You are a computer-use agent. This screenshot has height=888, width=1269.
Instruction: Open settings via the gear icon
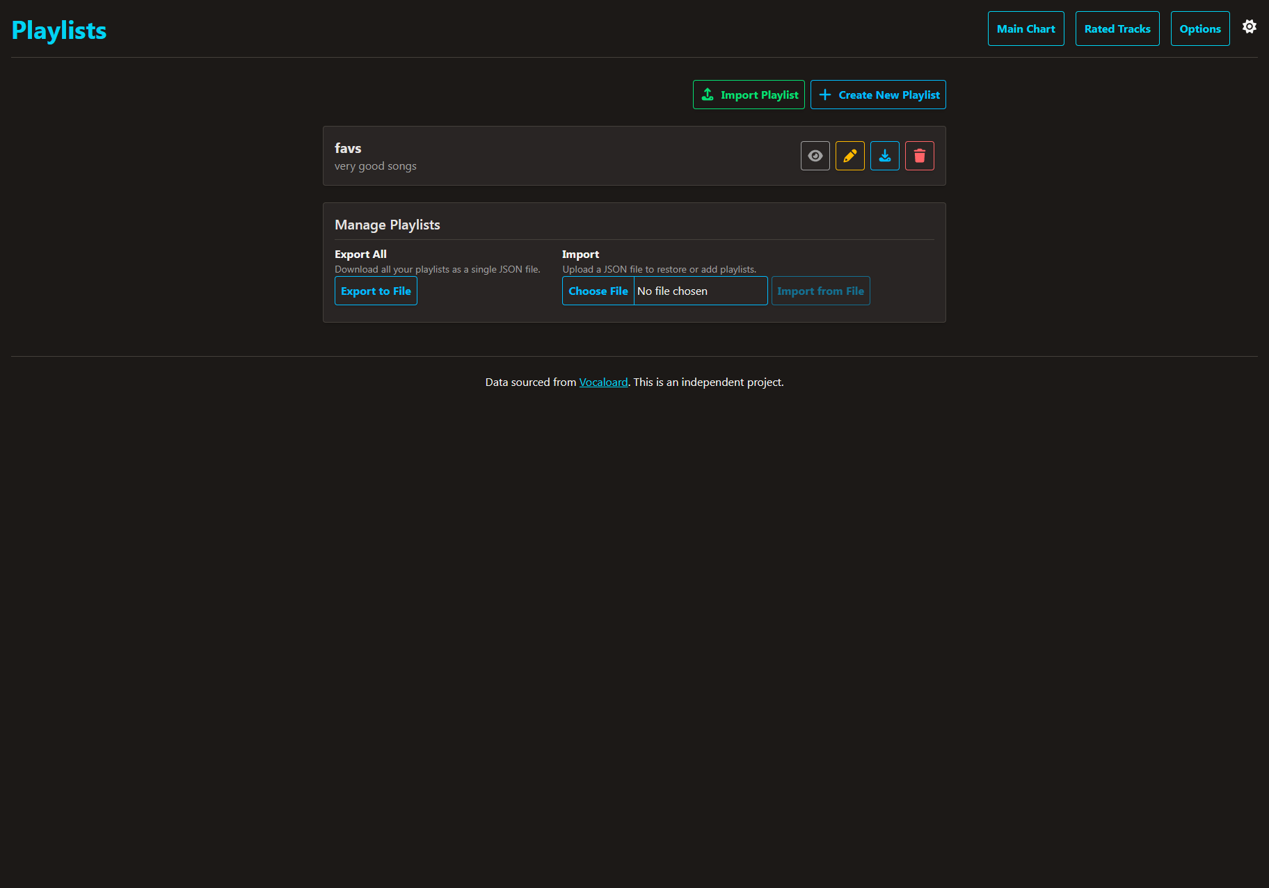tap(1250, 26)
